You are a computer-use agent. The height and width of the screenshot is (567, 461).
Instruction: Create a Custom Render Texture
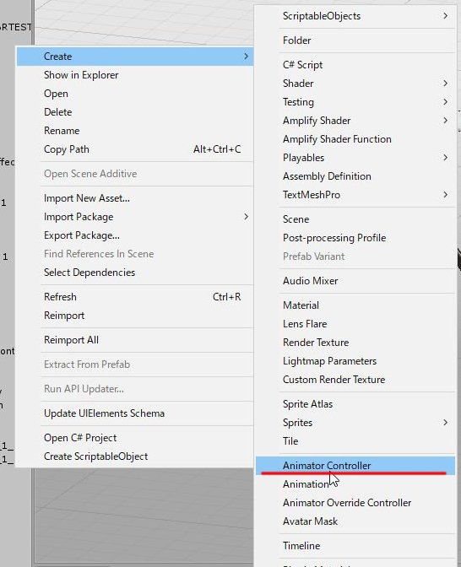coord(355,380)
